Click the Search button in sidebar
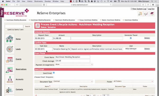This screenshot has height=96, width=159. pos(28,26)
